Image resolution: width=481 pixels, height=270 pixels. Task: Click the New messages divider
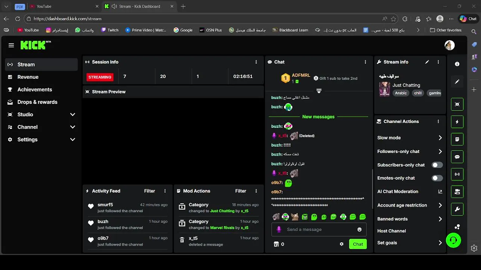click(318, 117)
